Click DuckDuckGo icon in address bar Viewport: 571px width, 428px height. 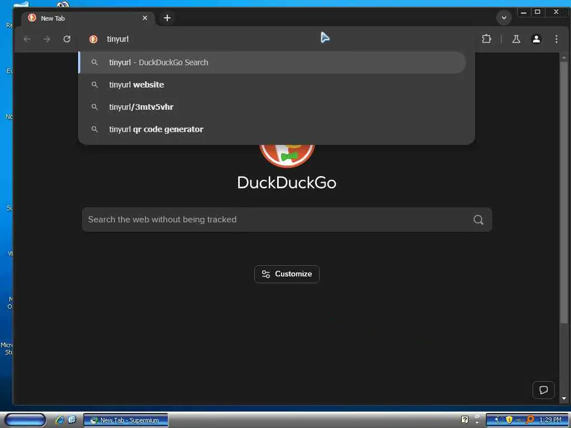tap(93, 40)
